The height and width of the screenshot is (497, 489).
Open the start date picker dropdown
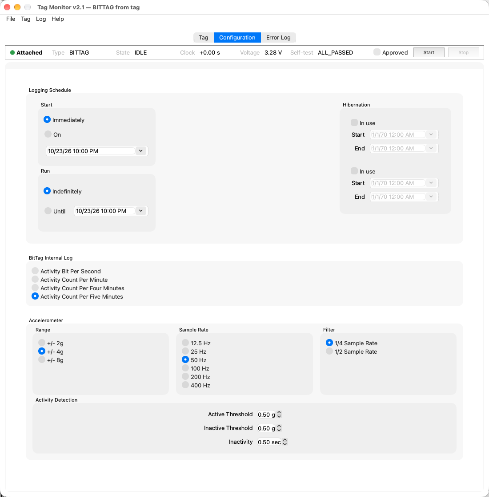click(140, 151)
